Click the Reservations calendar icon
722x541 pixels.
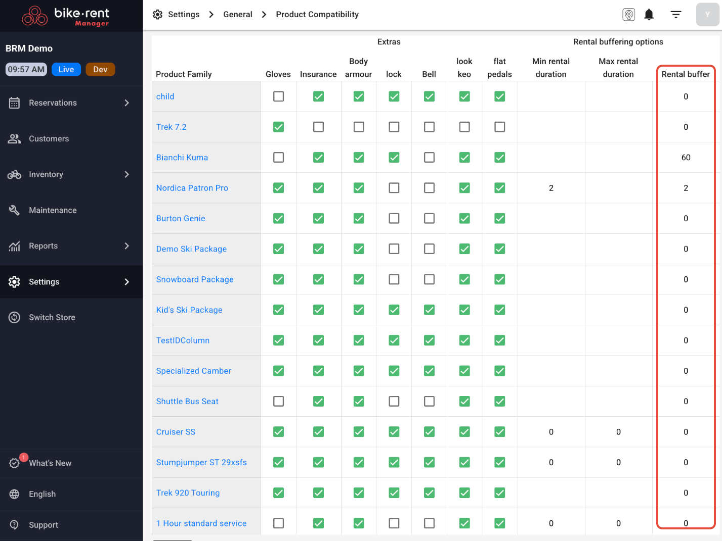coord(14,103)
